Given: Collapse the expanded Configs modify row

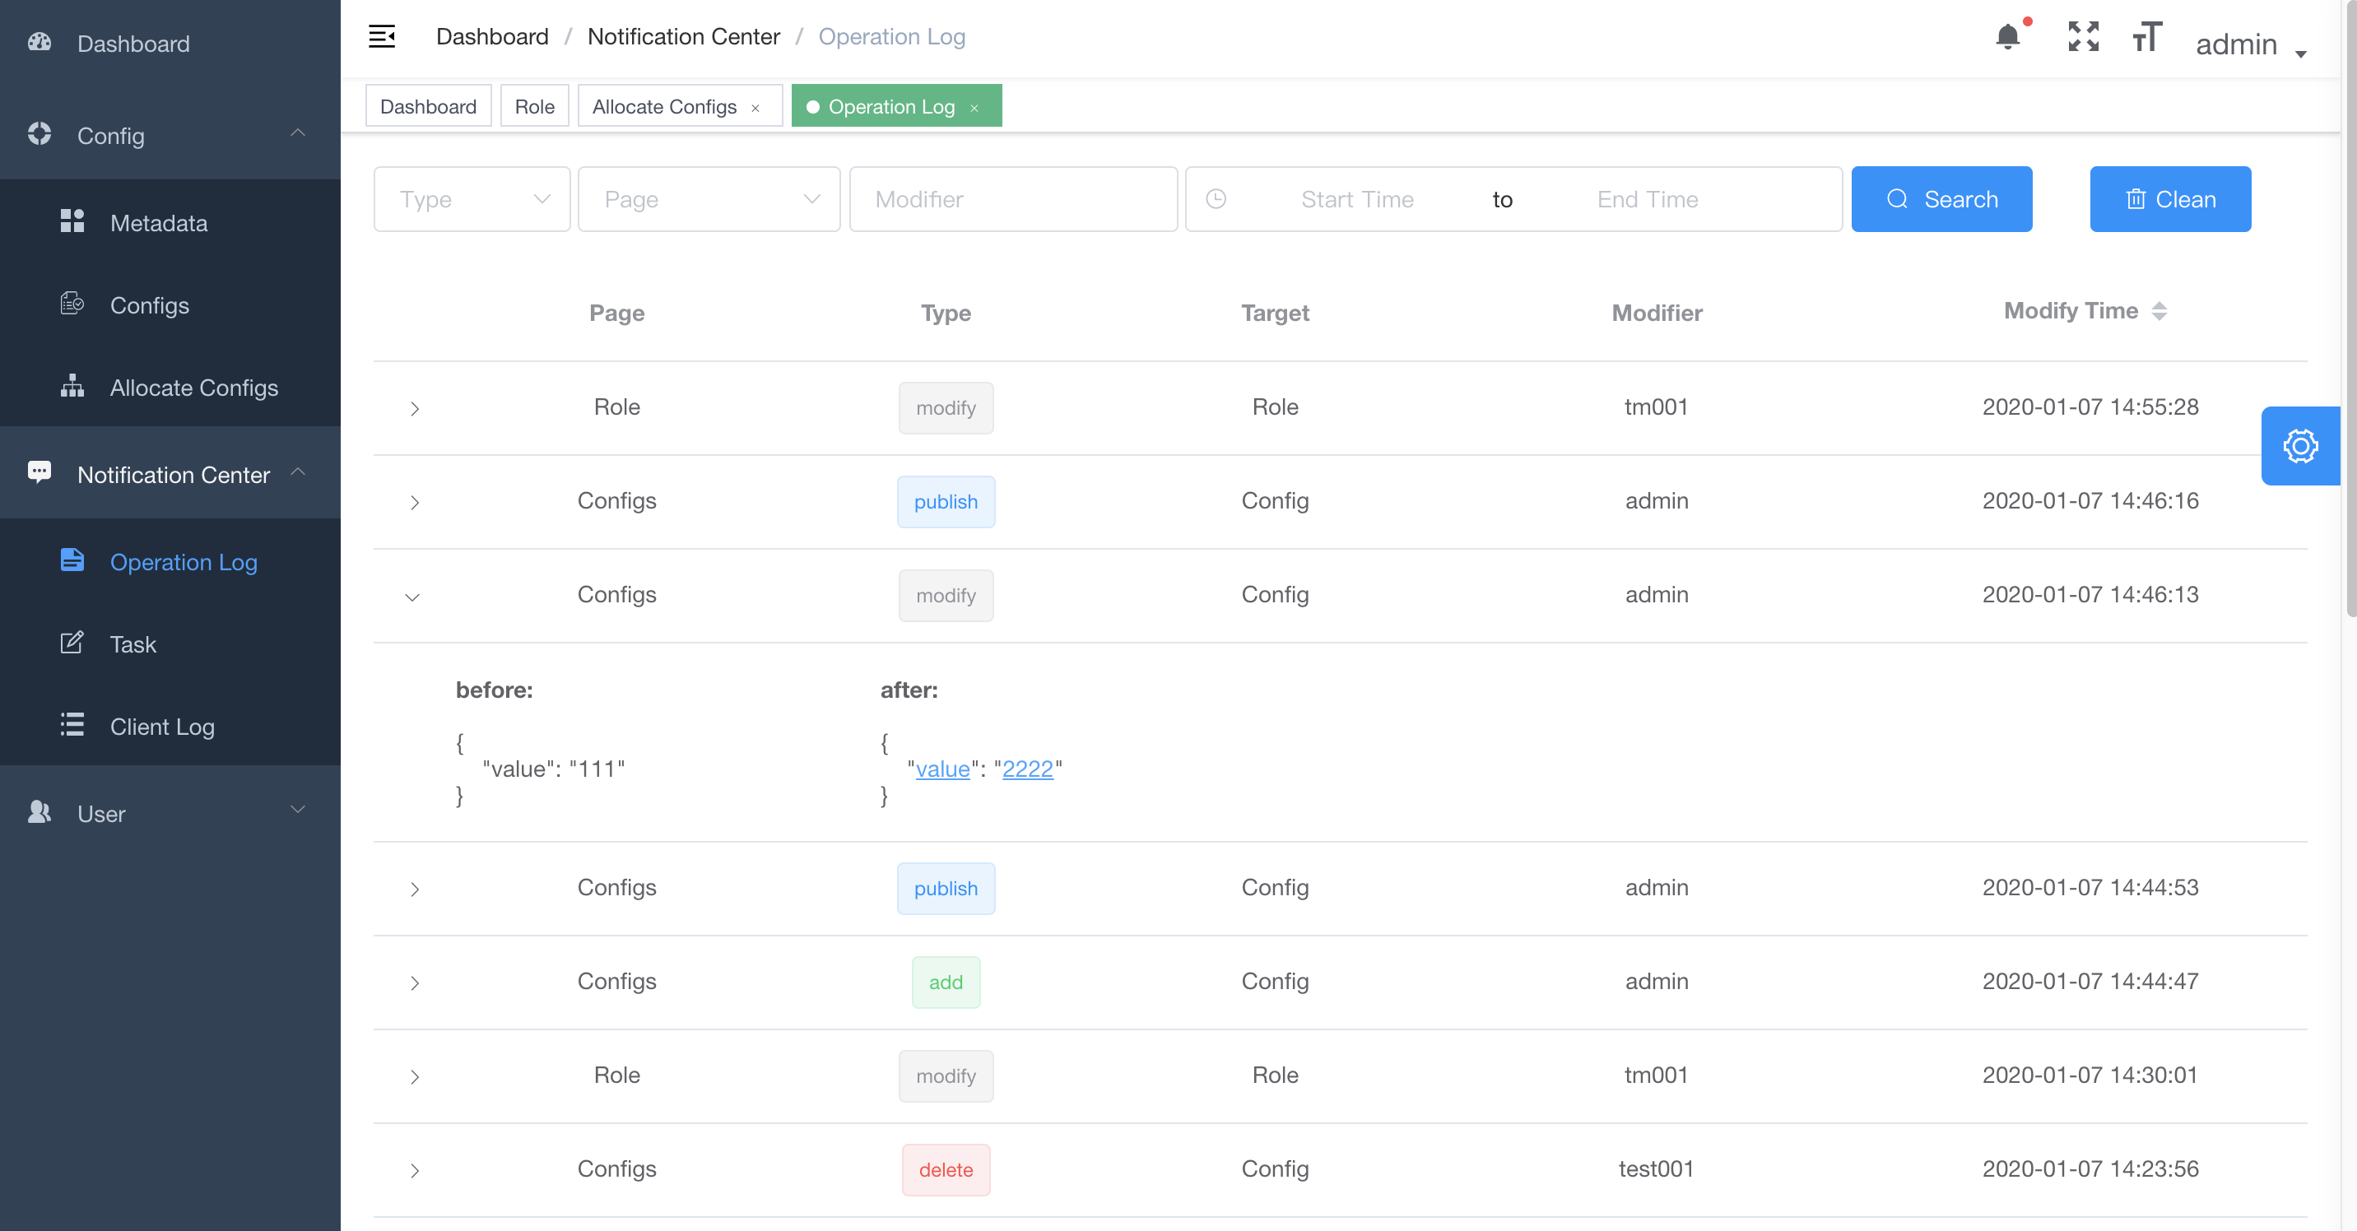Looking at the screenshot, I should 412,597.
